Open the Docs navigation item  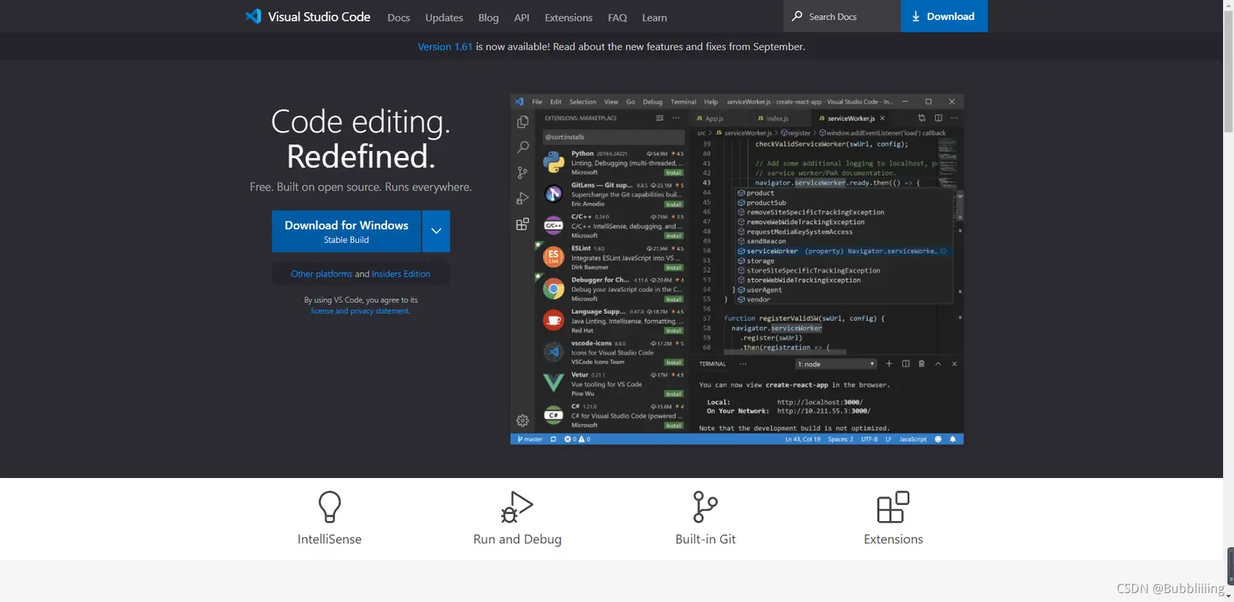point(399,18)
